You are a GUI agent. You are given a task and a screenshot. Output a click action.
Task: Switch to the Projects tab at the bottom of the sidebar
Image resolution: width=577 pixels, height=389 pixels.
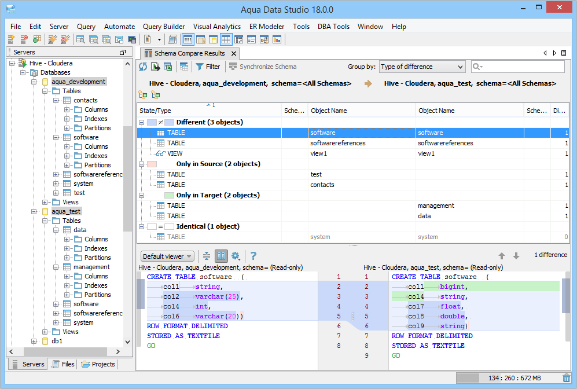[x=98, y=364]
